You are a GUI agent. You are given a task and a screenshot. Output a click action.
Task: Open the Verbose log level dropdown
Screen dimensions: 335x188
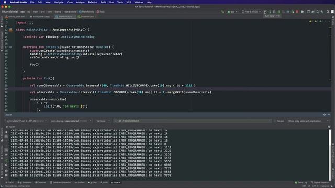[x=103, y=121]
